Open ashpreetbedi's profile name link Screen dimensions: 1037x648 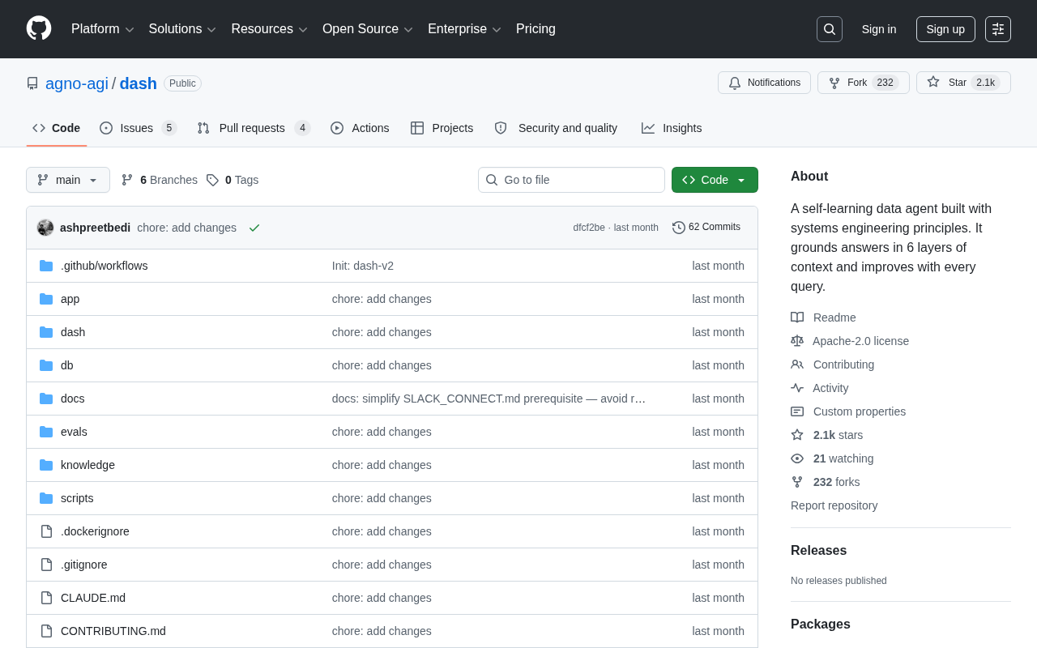[95, 228]
